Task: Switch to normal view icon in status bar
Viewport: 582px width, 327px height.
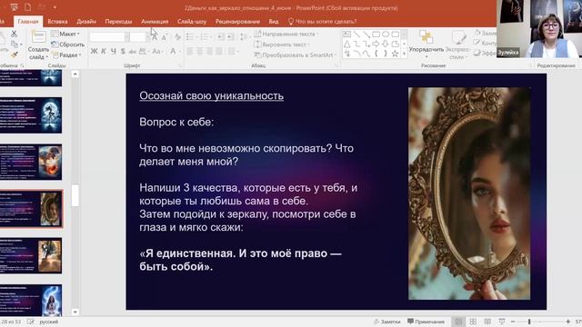Action: (x=458, y=322)
